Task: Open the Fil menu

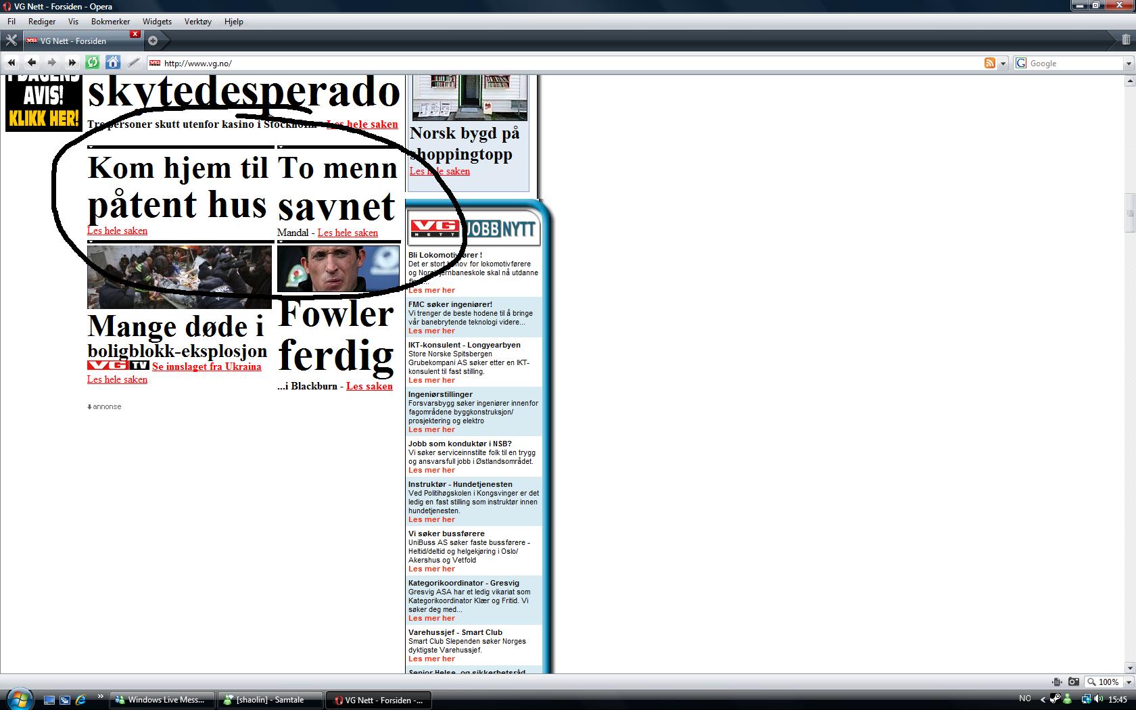Action: 11,22
